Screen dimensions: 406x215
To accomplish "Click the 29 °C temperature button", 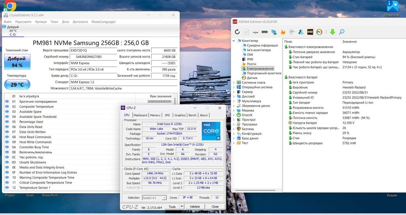I will pos(17,84).
